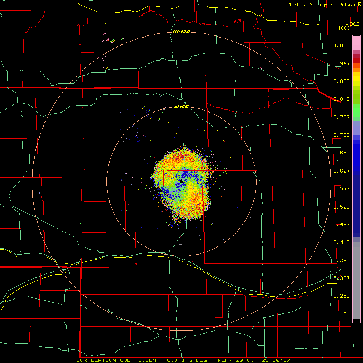Click the 0.627 scale value
Image resolution: width=363 pixels, height=363 pixels.
pos(342,171)
